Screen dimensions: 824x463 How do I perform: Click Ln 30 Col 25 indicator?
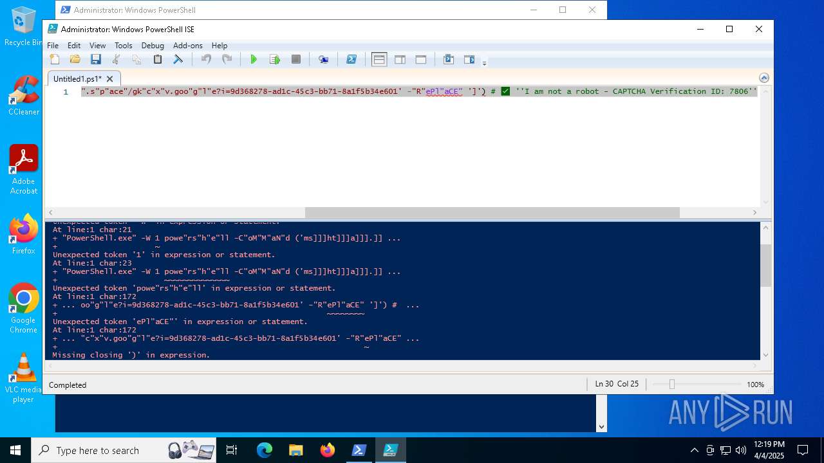click(x=617, y=384)
